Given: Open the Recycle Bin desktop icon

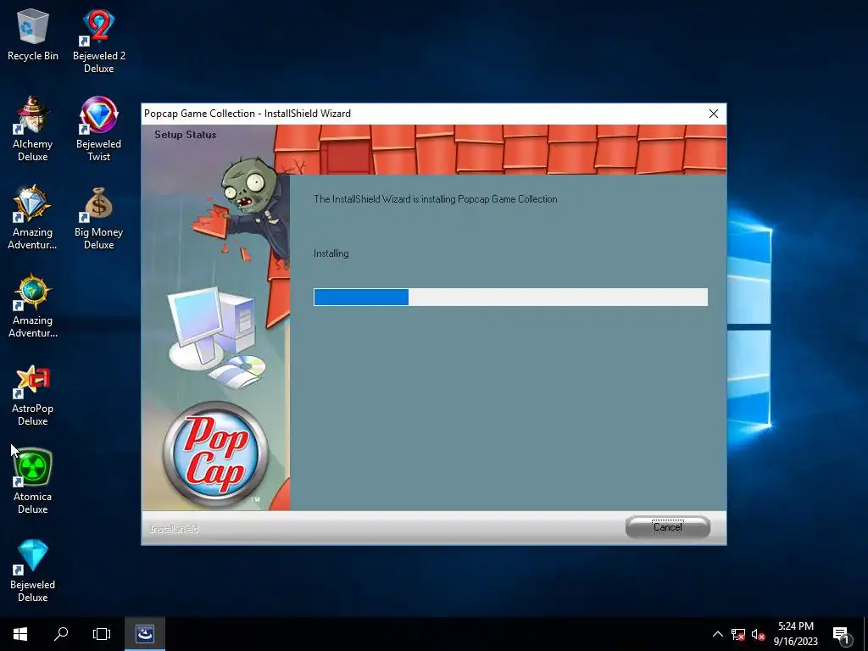Looking at the screenshot, I should click(x=33, y=36).
